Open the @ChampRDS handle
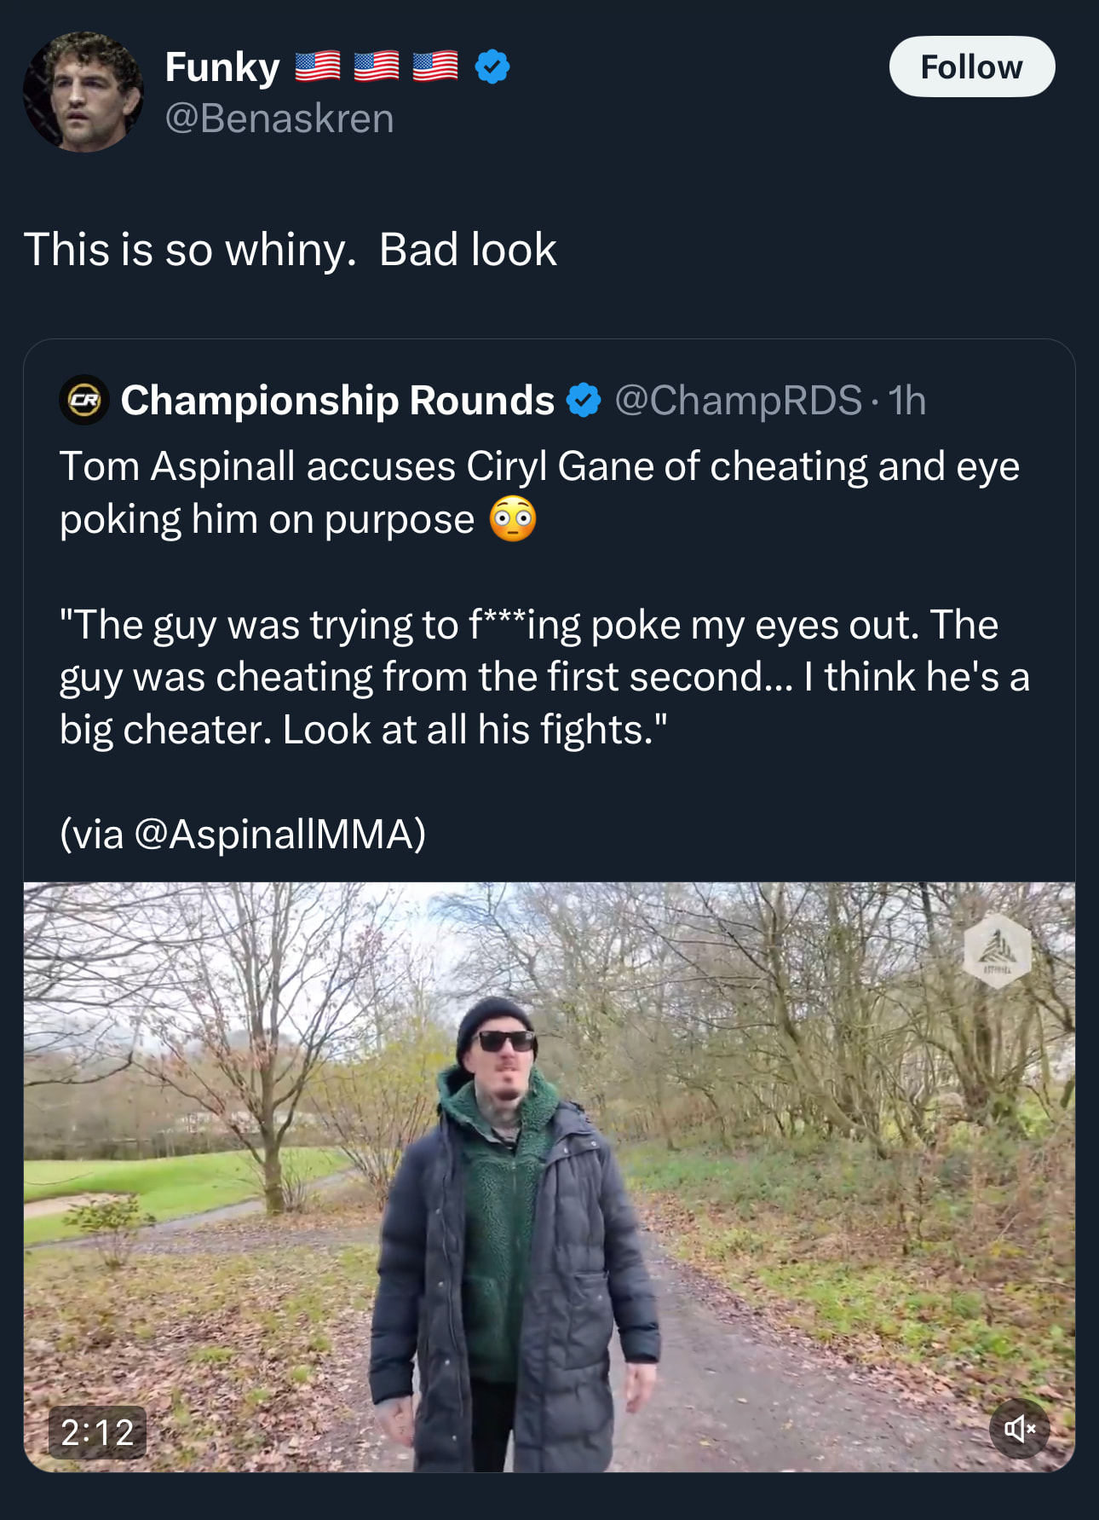Viewport: 1099px width, 1520px height. [x=738, y=400]
